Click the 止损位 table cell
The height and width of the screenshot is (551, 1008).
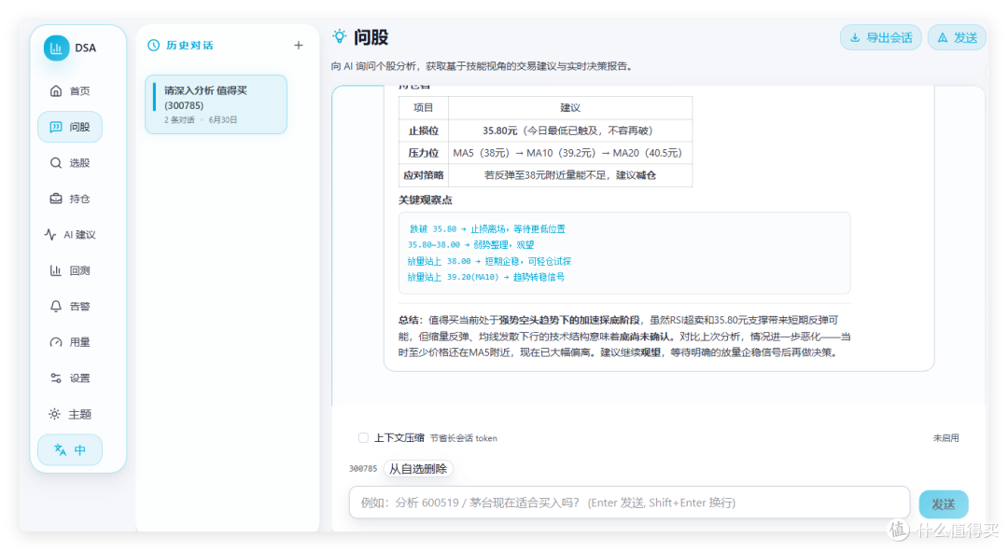tap(424, 131)
